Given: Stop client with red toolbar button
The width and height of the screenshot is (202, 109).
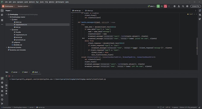Looking at the screenshot, I should click(165, 6).
